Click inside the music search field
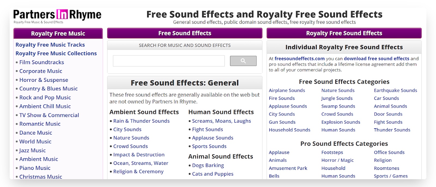 [x=169, y=61]
